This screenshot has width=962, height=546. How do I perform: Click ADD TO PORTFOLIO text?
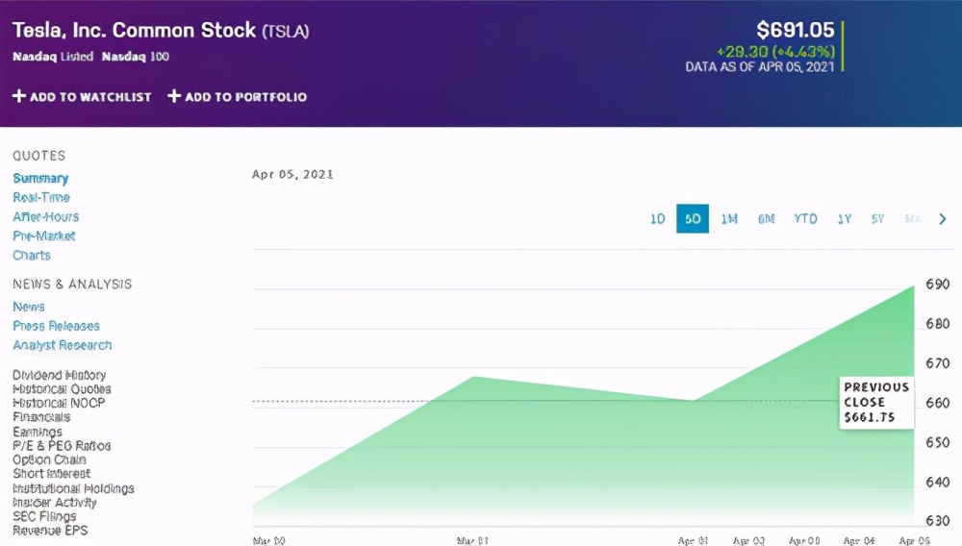point(245,97)
